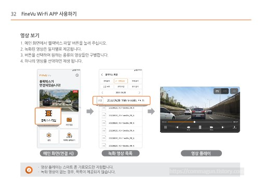265x196 pixels.
Task: Click the total duration label in player
Action: [x=235, y=122]
